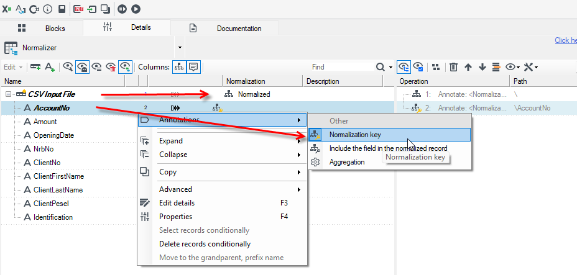Open the Advanced submenu
577x275 pixels.
[222, 189]
